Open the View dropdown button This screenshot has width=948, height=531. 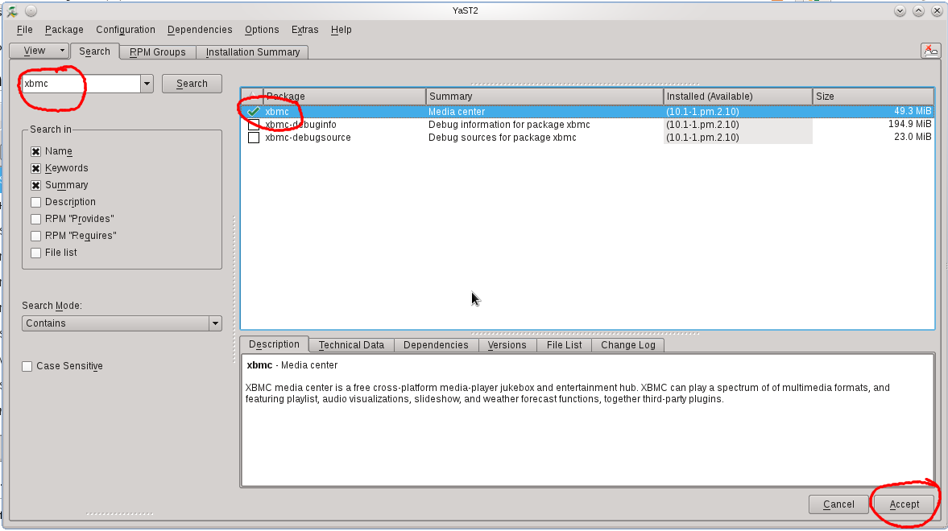click(39, 51)
